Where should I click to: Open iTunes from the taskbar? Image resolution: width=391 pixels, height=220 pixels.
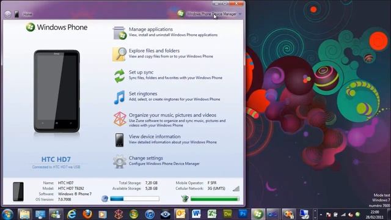point(150,215)
